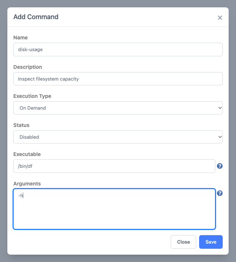Click the Close button at the dialog bottom
236x262 pixels.
point(183,242)
